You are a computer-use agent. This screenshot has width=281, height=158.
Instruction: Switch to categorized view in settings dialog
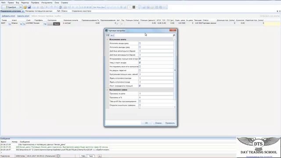click(108, 35)
